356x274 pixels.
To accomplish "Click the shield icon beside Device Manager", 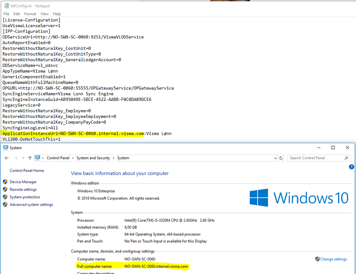I will 5,182.
